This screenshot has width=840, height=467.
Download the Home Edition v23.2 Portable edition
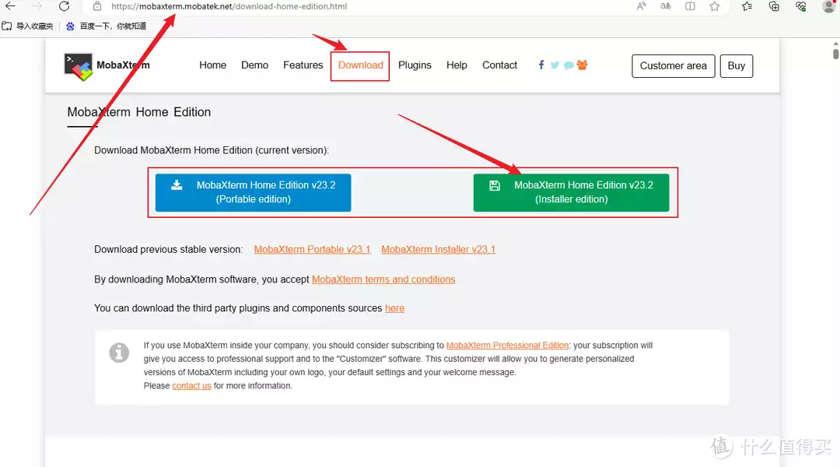[x=253, y=192]
